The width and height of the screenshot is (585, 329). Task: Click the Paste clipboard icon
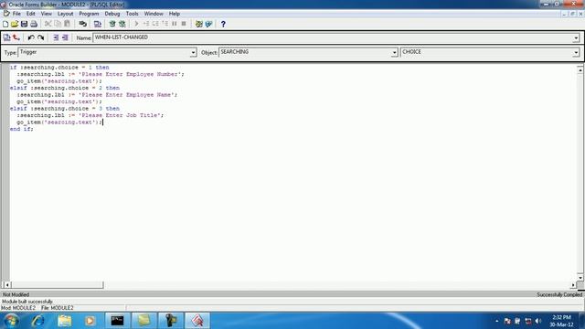[x=67, y=24]
